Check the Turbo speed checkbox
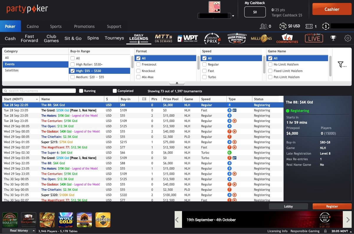 [204, 77]
